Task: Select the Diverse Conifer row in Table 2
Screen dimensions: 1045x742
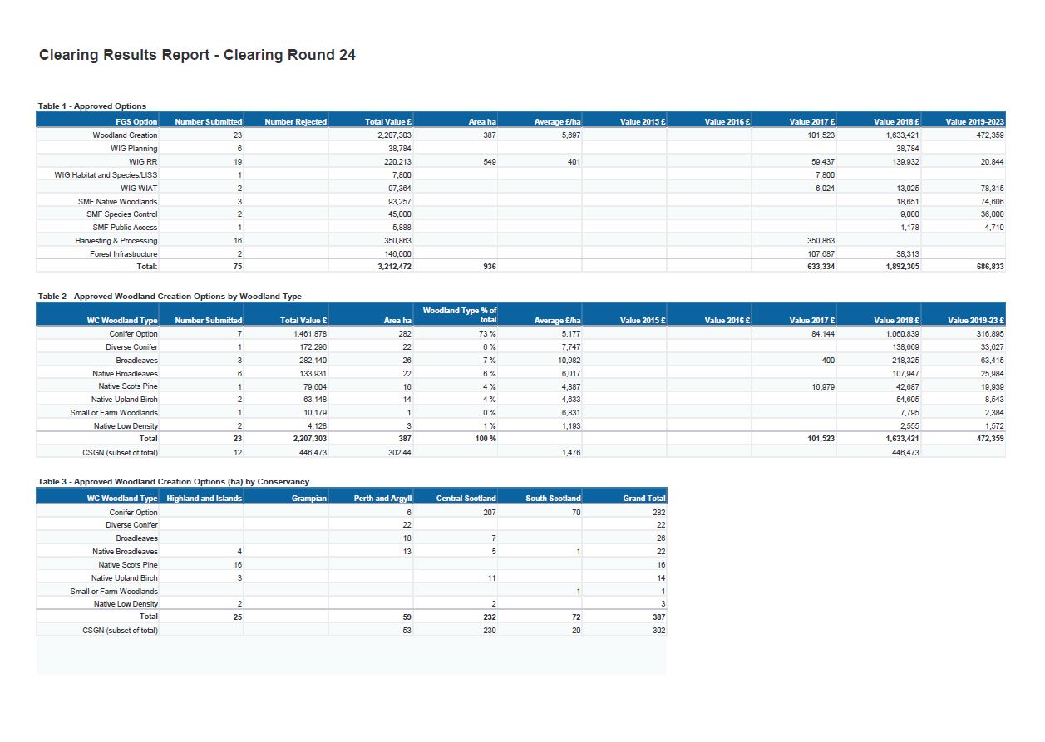Action: coord(131,347)
